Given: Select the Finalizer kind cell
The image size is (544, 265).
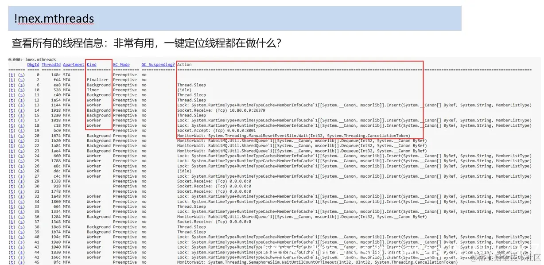Looking at the screenshot, I should point(97,80).
